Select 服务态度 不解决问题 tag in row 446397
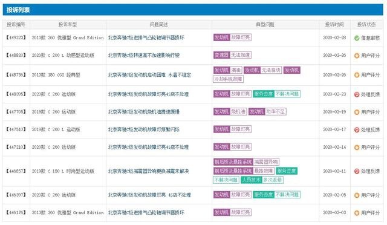The width and height of the screenshot is (387, 225). [277, 195]
